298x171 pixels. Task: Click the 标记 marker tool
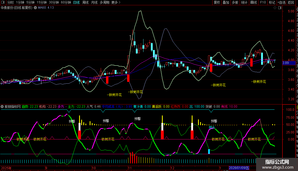tap(272, 3)
